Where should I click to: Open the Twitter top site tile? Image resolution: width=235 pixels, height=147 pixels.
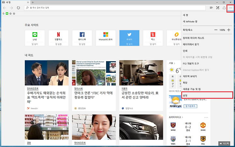click(x=129, y=38)
